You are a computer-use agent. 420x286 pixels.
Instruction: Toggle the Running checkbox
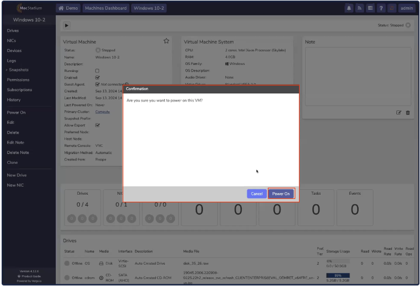[x=97, y=71]
